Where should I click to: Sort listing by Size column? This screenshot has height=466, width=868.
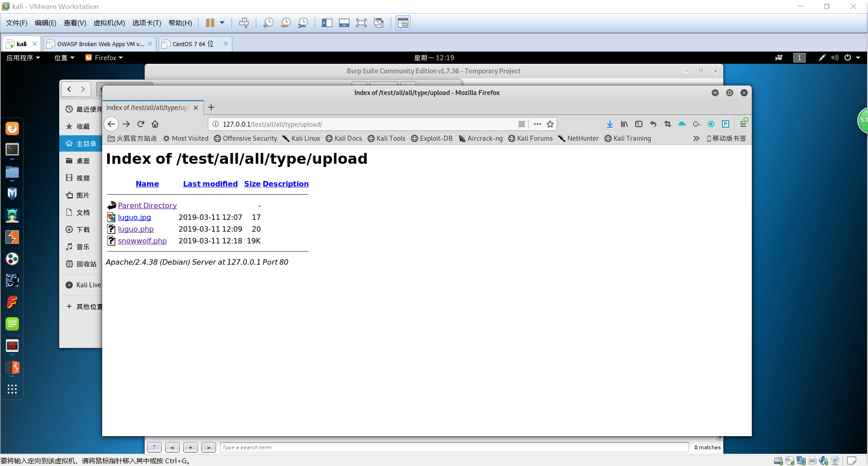[252, 184]
